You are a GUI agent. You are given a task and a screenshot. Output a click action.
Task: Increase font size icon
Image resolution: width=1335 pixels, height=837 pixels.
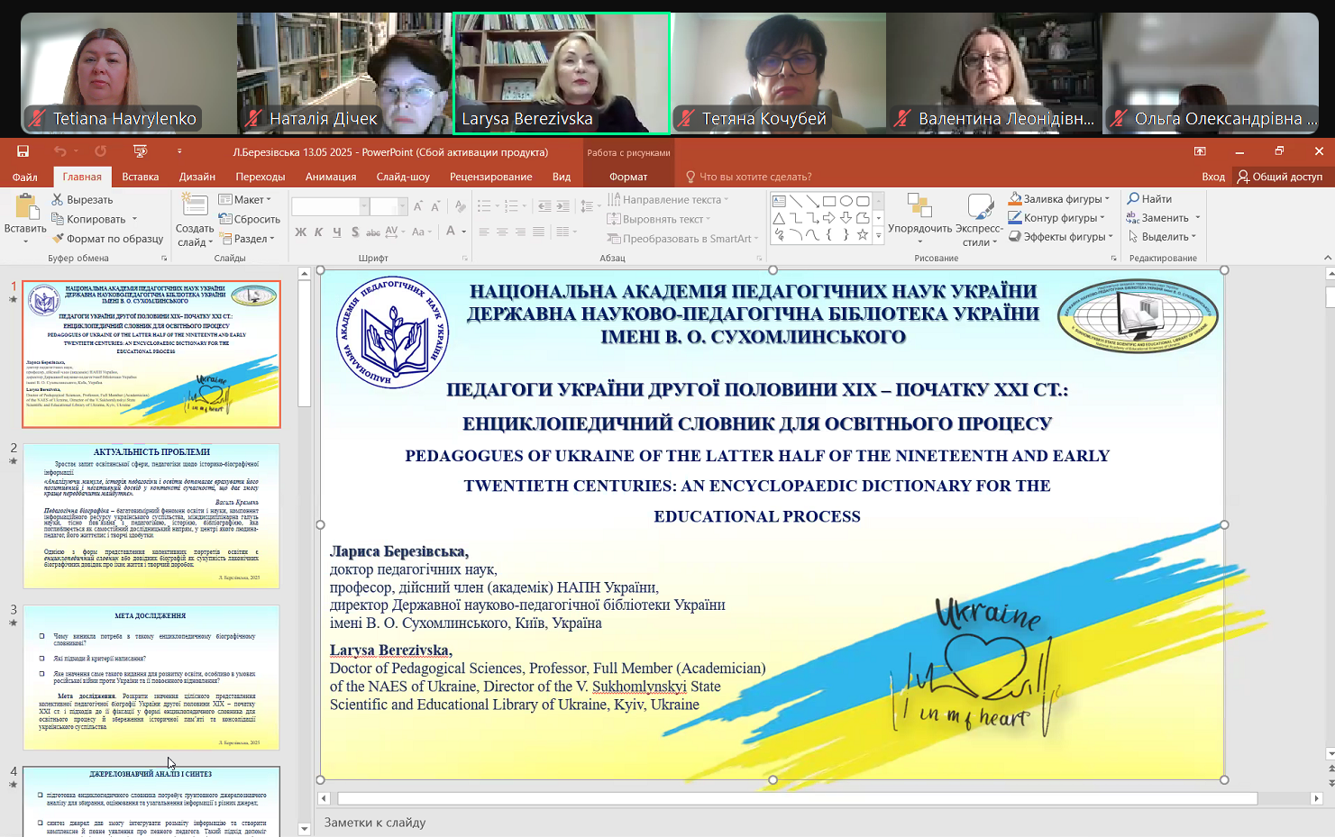[x=418, y=207]
